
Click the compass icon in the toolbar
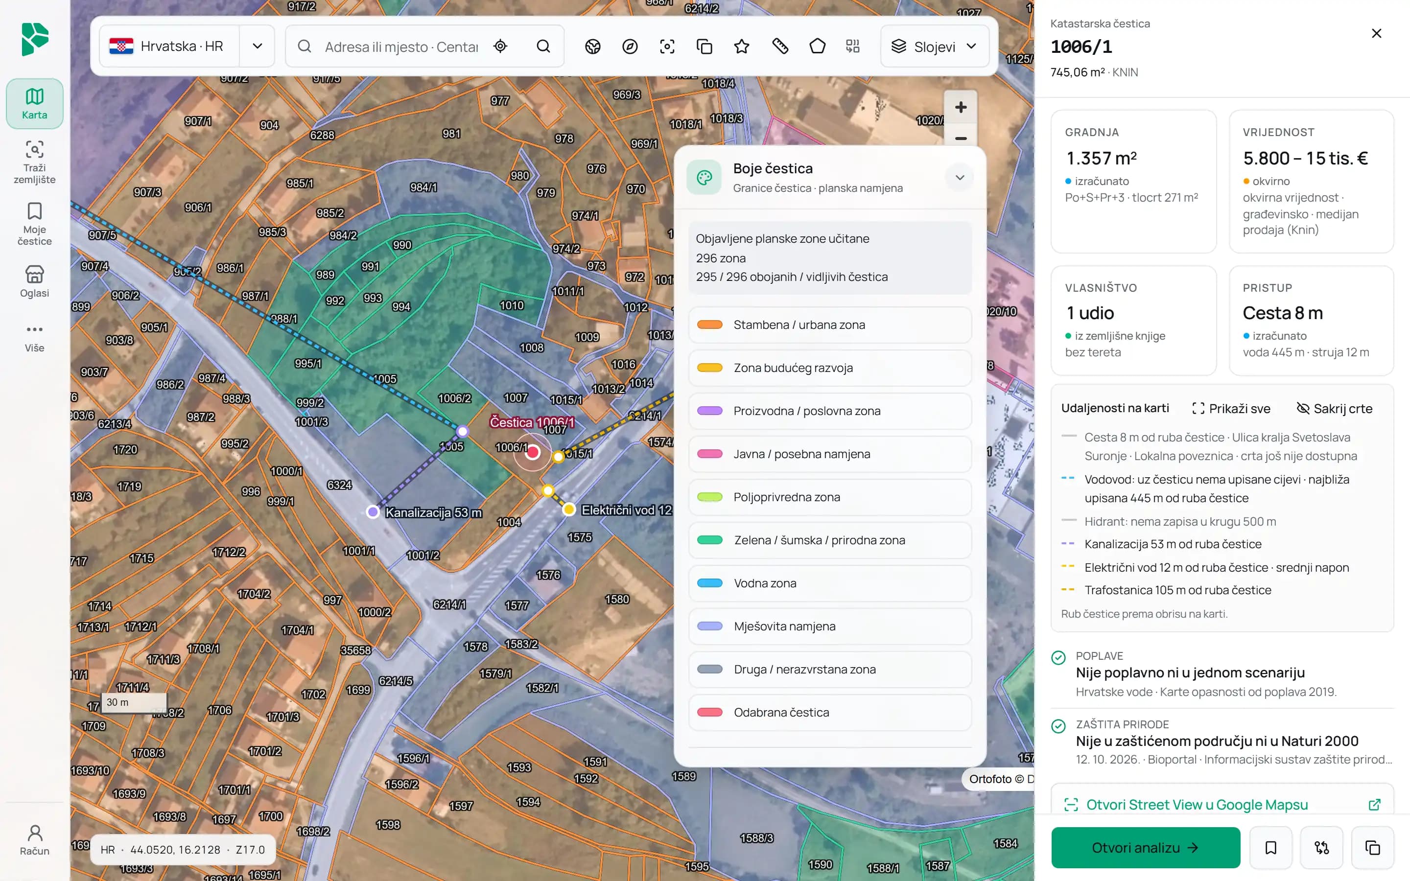coord(630,46)
